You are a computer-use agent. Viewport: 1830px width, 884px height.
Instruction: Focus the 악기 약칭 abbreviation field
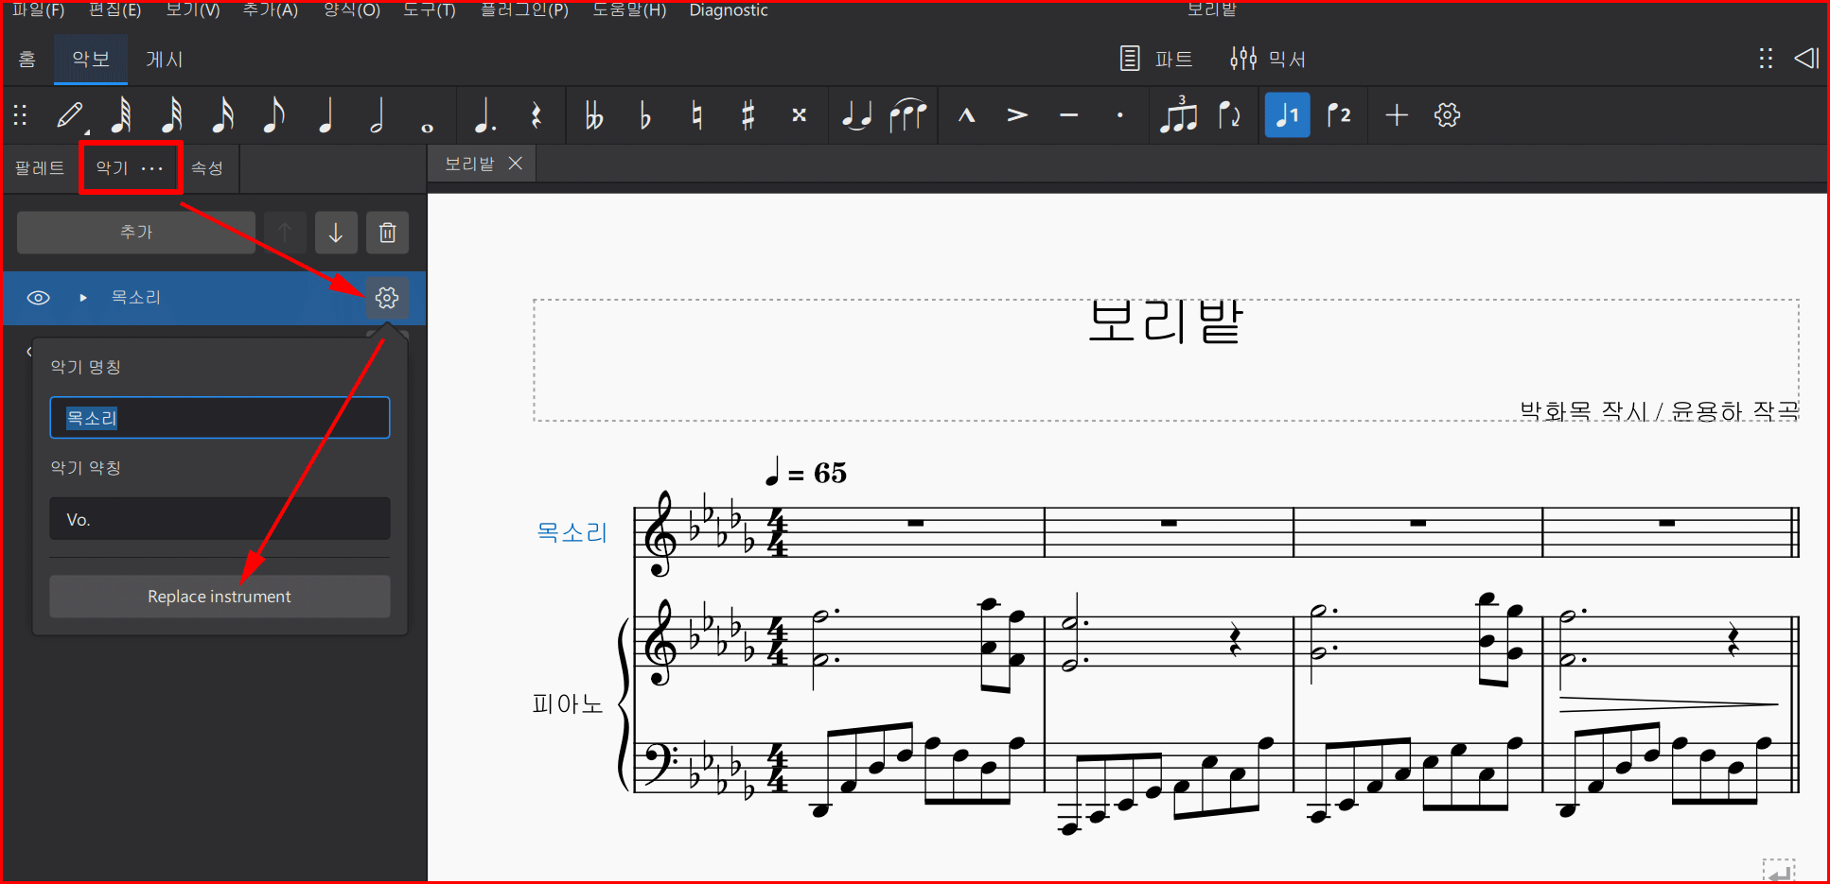(220, 519)
